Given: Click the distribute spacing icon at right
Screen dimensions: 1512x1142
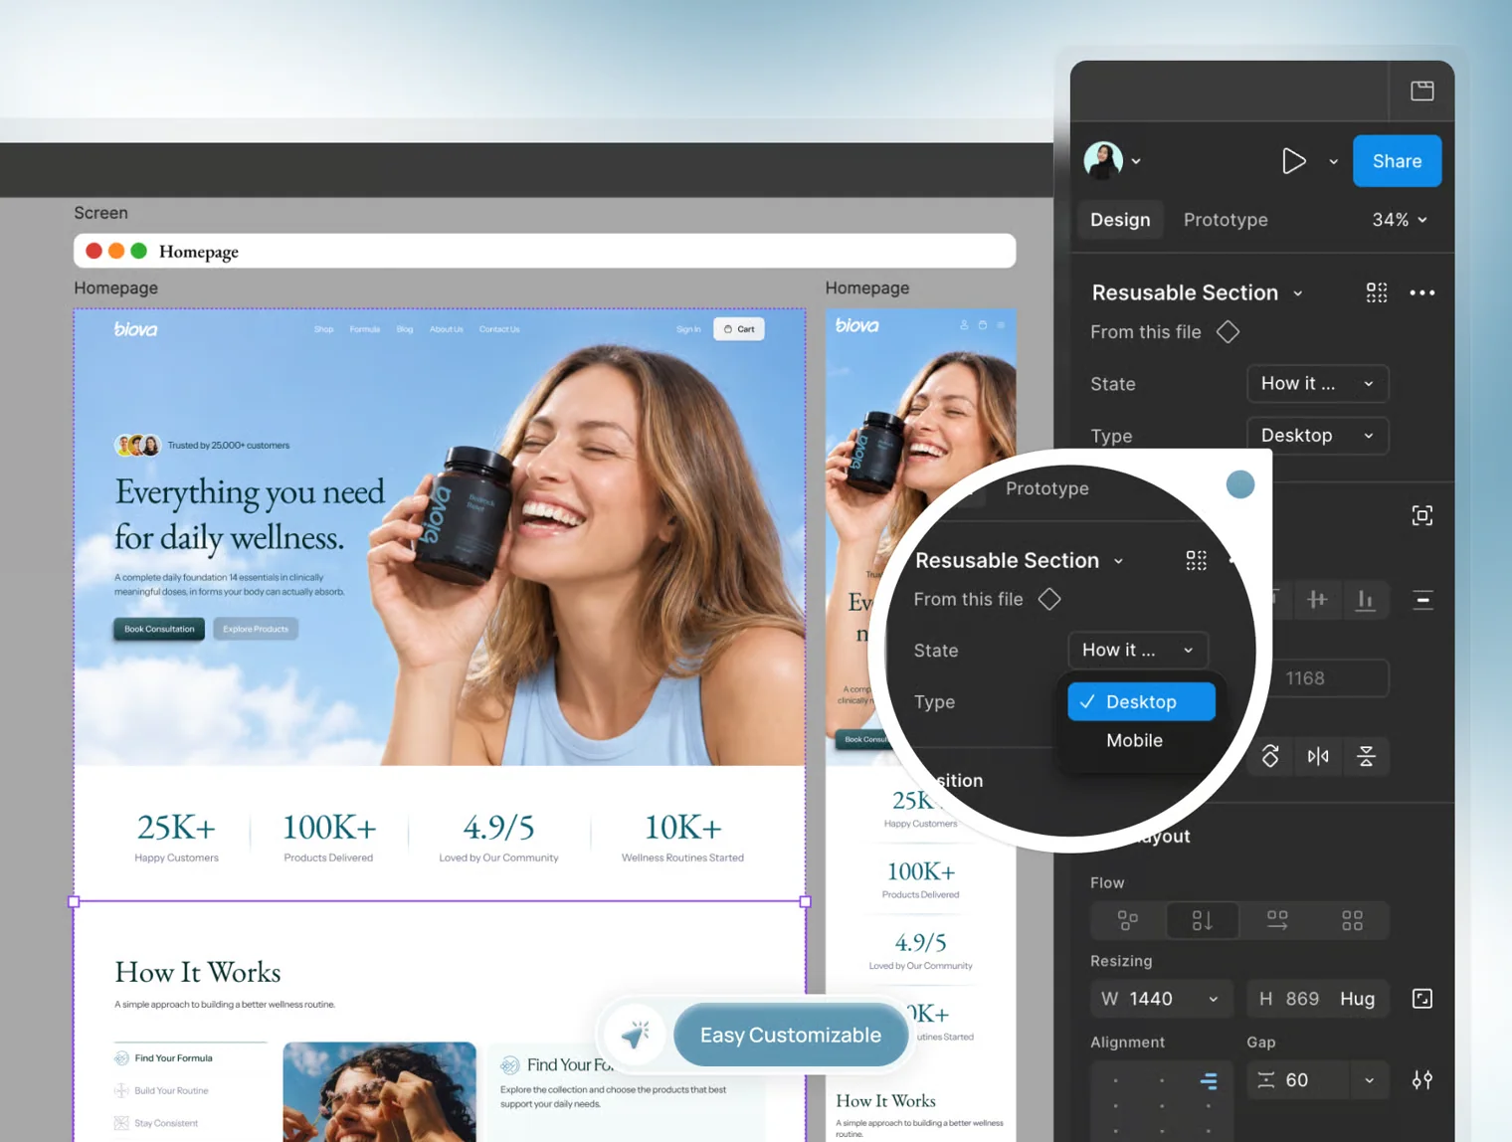Looking at the screenshot, I should [x=1422, y=599].
